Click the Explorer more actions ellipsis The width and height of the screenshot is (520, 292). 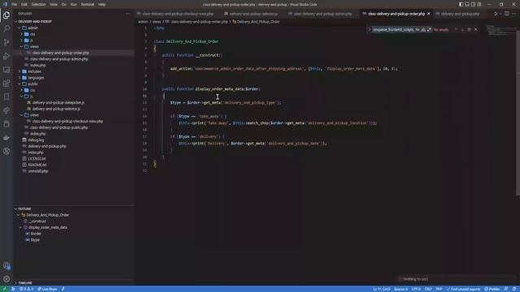point(128,14)
